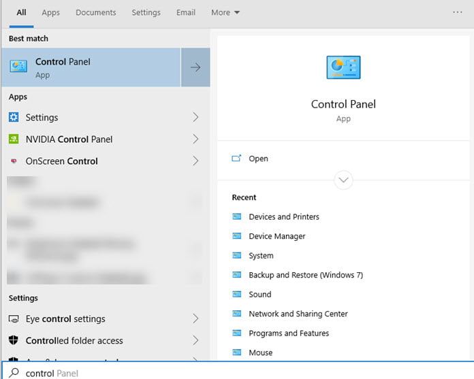Click the Open action icon
This screenshot has height=379, width=474.
click(x=236, y=159)
